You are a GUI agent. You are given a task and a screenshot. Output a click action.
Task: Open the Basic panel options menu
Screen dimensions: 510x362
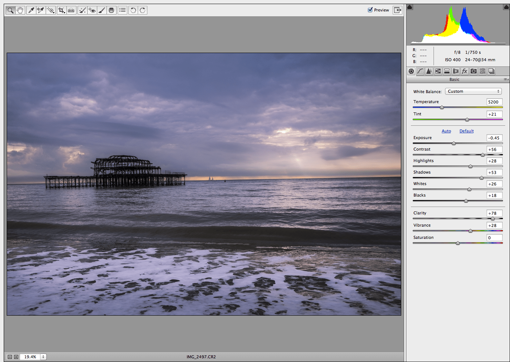pyautogui.click(x=506, y=79)
